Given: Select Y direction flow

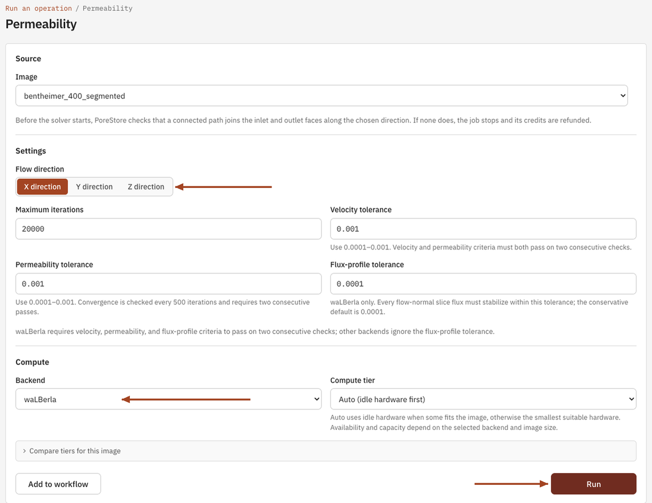Looking at the screenshot, I should [x=94, y=186].
